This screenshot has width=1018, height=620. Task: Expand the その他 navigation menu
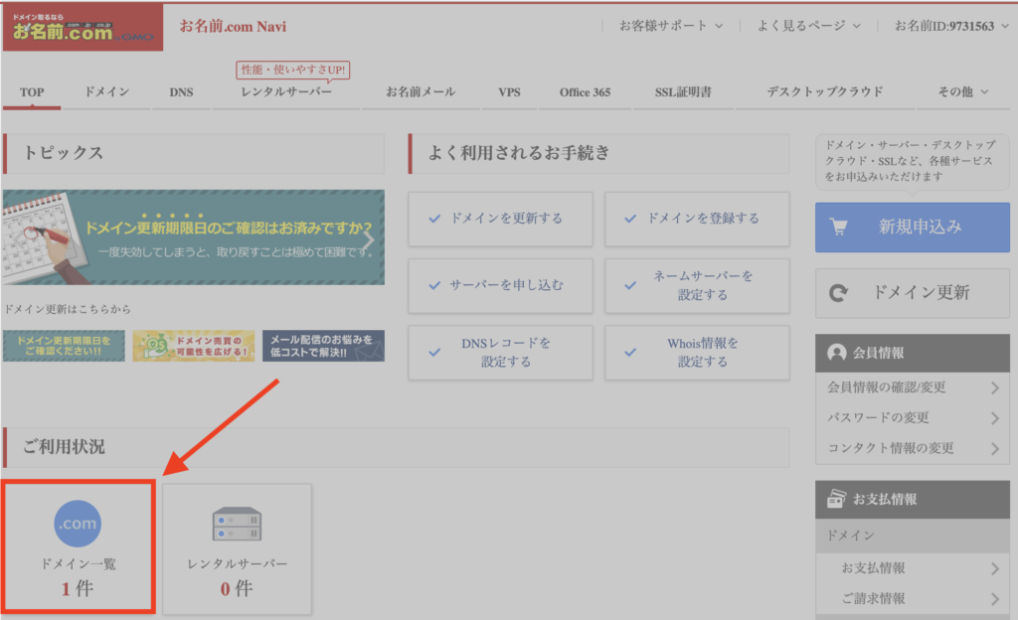tap(962, 92)
